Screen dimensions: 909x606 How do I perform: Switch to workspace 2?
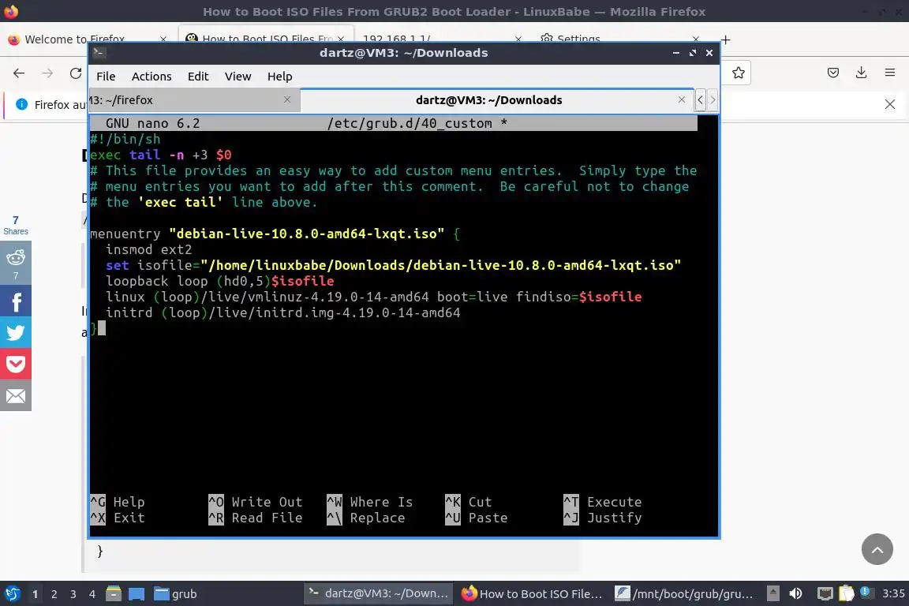click(x=54, y=594)
